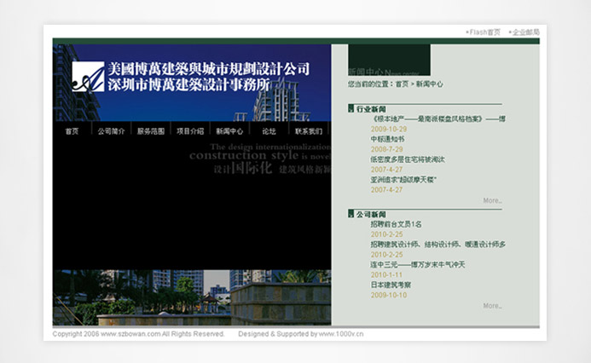Open the 论坛 navigation item
This screenshot has width=591, height=363.
[x=269, y=131]
